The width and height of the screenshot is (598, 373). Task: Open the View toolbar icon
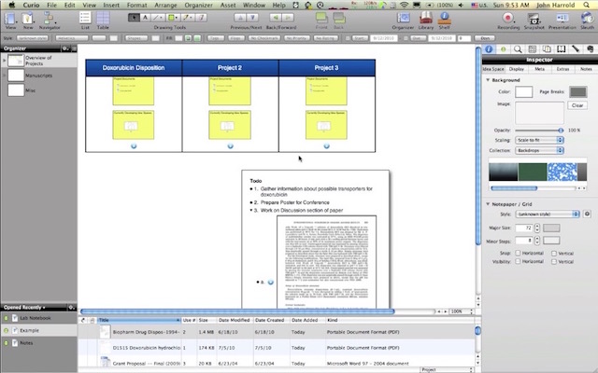(10, 19)
